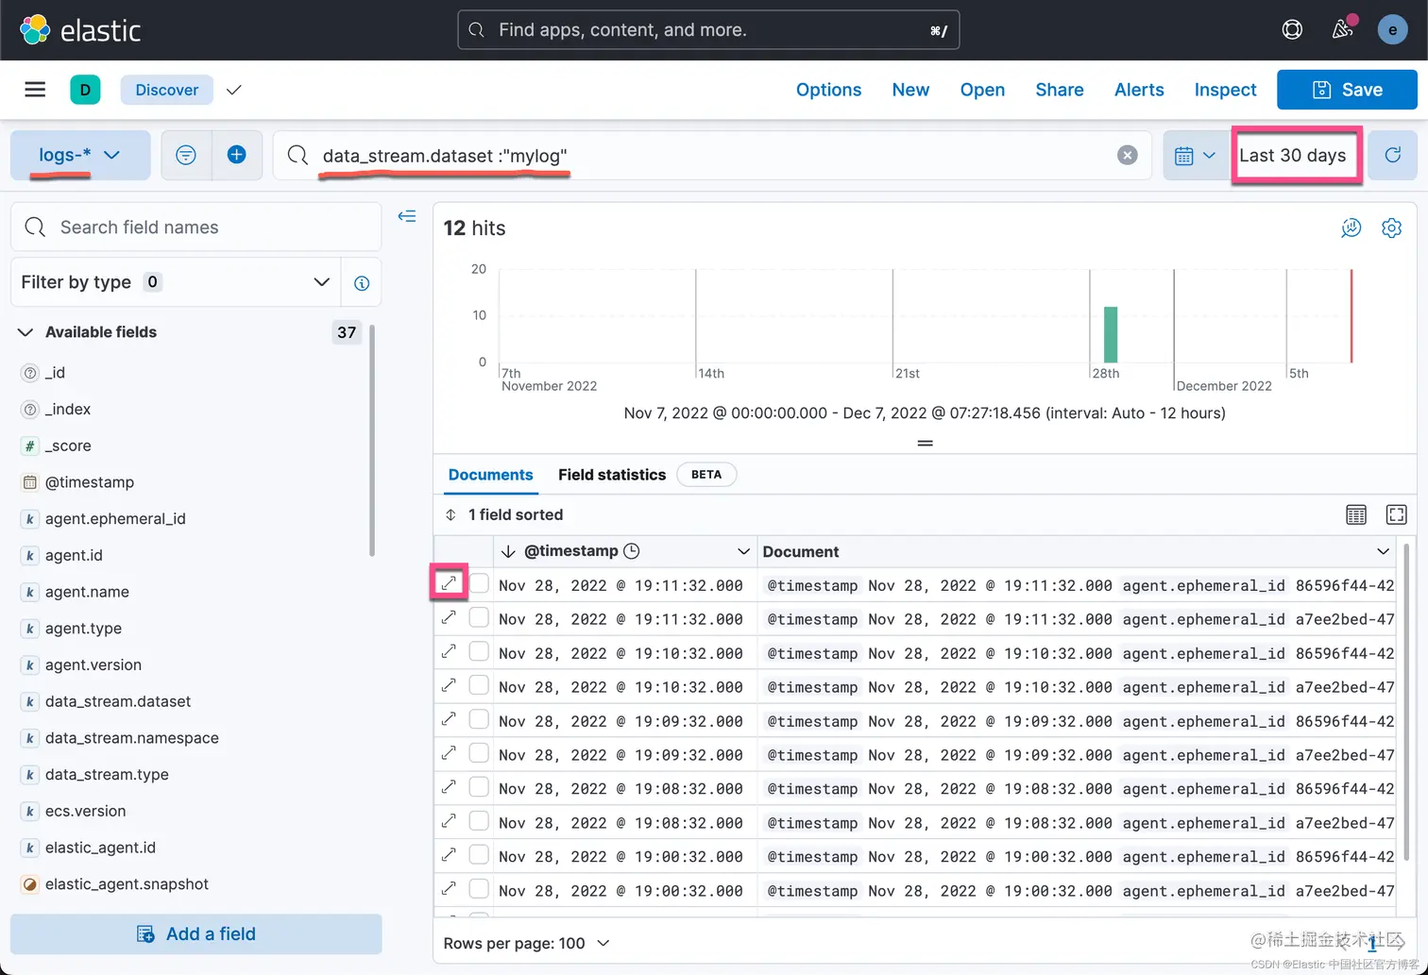
Task: Click the green 'D' space avatar
Action: click(85, 90)
